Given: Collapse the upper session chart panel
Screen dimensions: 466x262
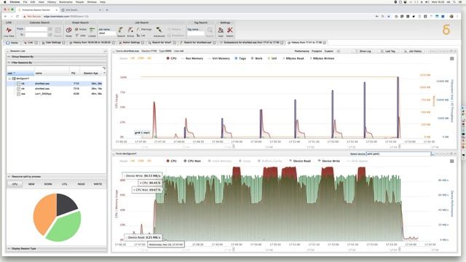Looking at the screenshot, I should tap(114, 51).
